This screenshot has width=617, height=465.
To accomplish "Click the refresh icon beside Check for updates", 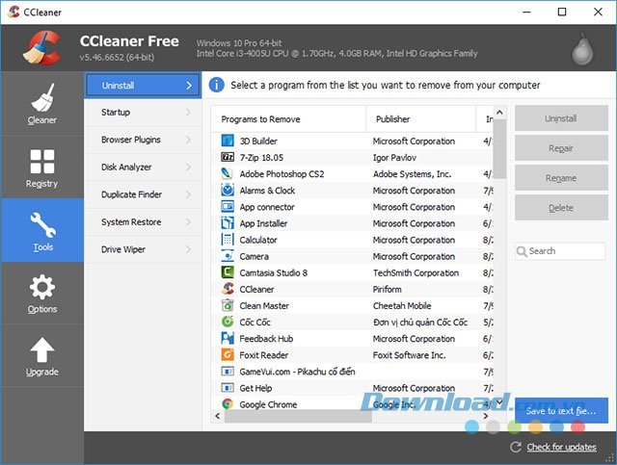I will (516, 447).
